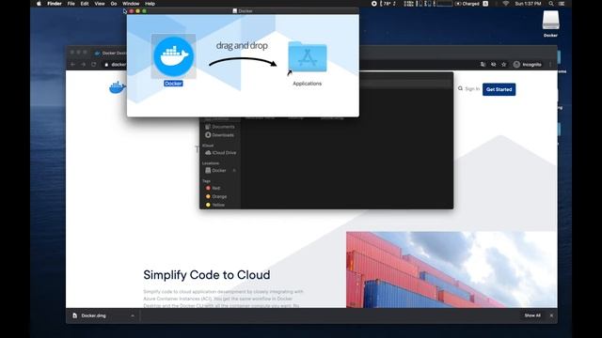602x338 pixels.
Task: Open the Window menu
Action: click(x=131, y=4)
